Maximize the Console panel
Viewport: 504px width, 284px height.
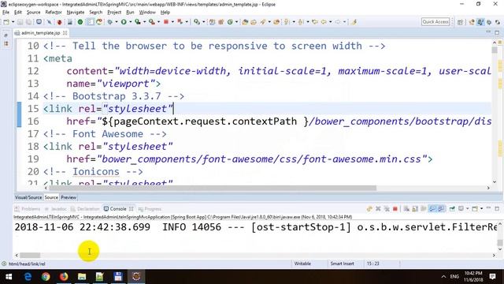(497, 209)
